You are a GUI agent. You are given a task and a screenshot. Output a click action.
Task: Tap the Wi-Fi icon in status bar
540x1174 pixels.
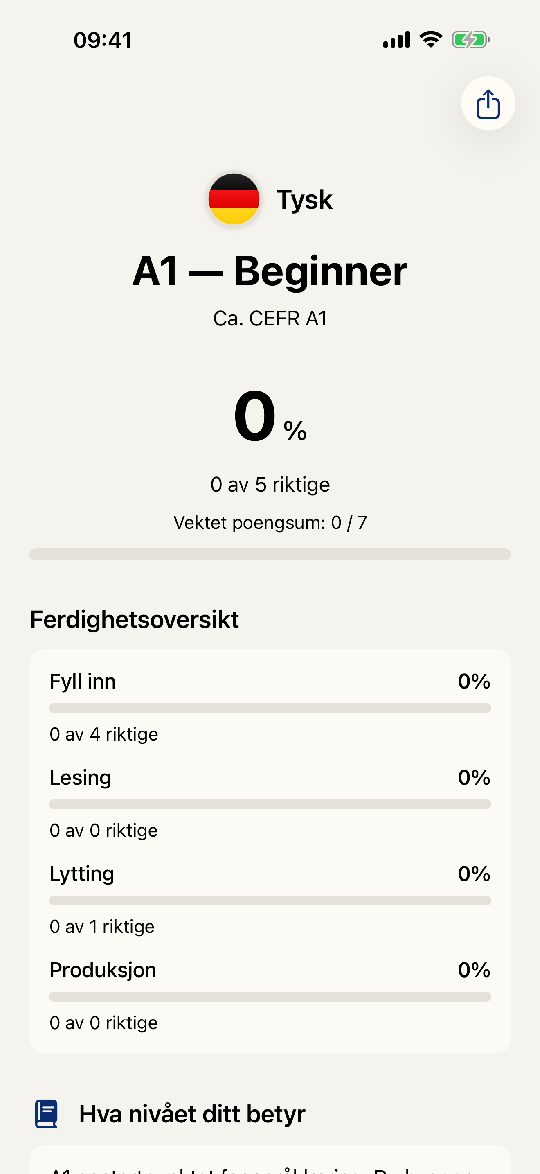pos(430,39)
